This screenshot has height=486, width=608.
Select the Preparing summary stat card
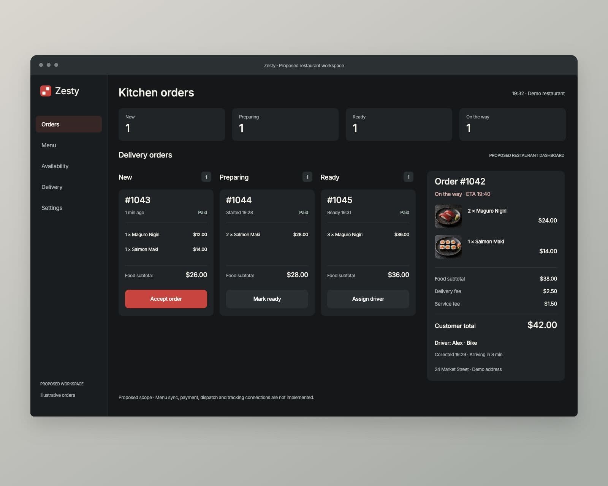tap(285, 125)
